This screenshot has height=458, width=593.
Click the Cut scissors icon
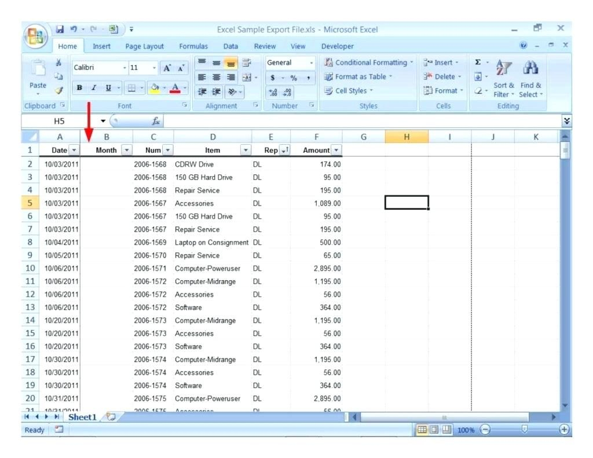[58, 63]
